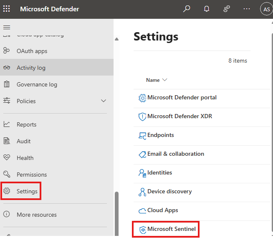Open Microsoft Sentinel settings
The height and width of the screenshot is (238, 273).
pyautogui.click(x=172, y=229)
